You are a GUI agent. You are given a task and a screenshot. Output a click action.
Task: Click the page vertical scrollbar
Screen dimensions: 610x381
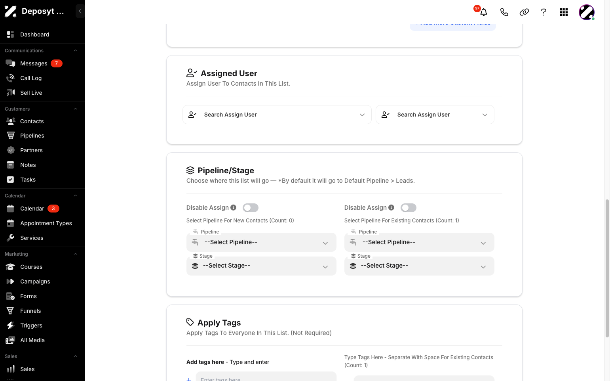(x=607, y=268)
